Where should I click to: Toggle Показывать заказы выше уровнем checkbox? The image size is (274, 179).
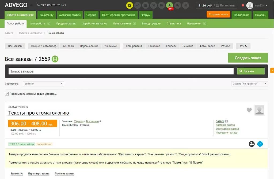[7, 94]
